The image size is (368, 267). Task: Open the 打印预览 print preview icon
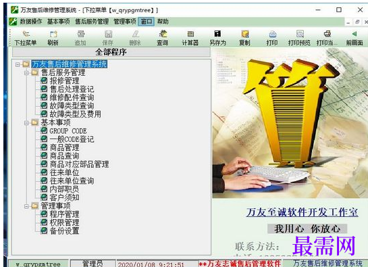(300, 38)
